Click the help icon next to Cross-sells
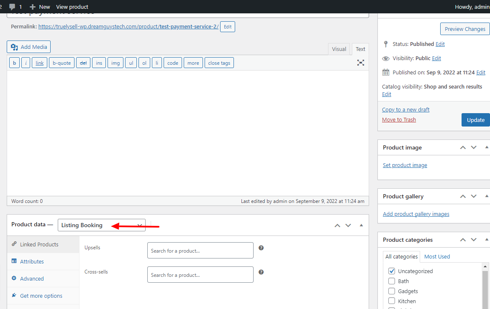The image size is (490, 309). [261, 272]
